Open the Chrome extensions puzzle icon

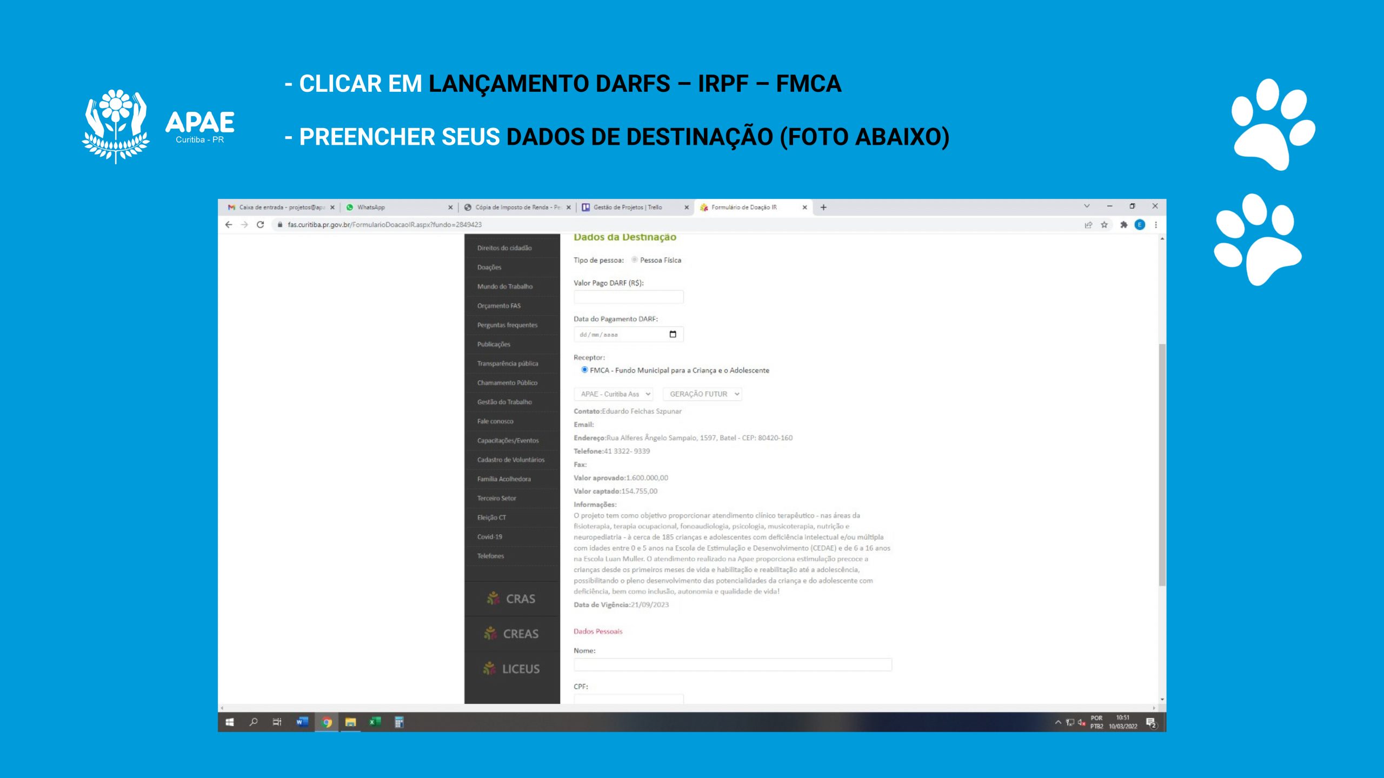pos(1124,225)
